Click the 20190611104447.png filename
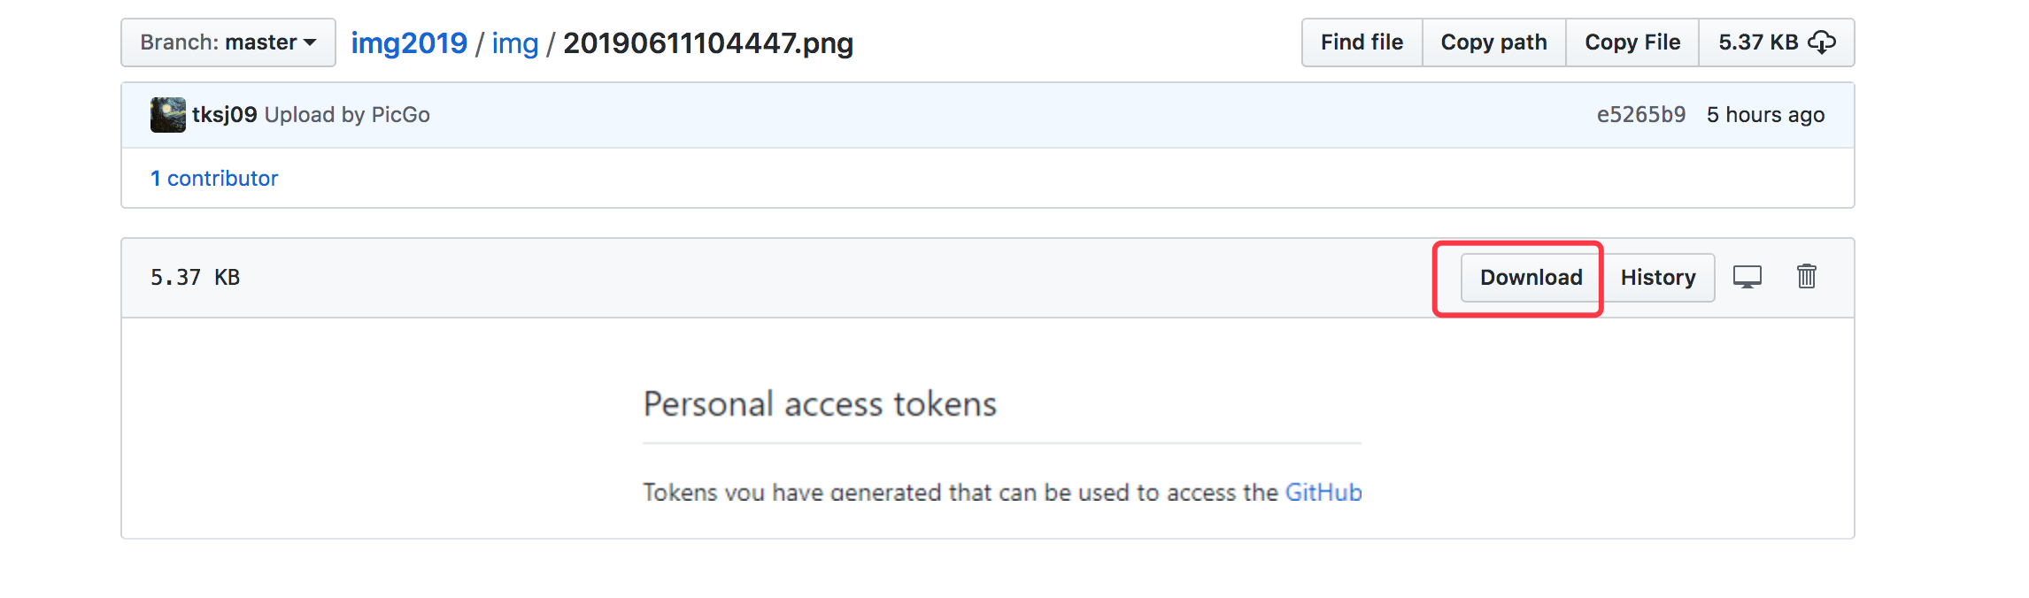 pyautogui.click(x=707, y=42)
